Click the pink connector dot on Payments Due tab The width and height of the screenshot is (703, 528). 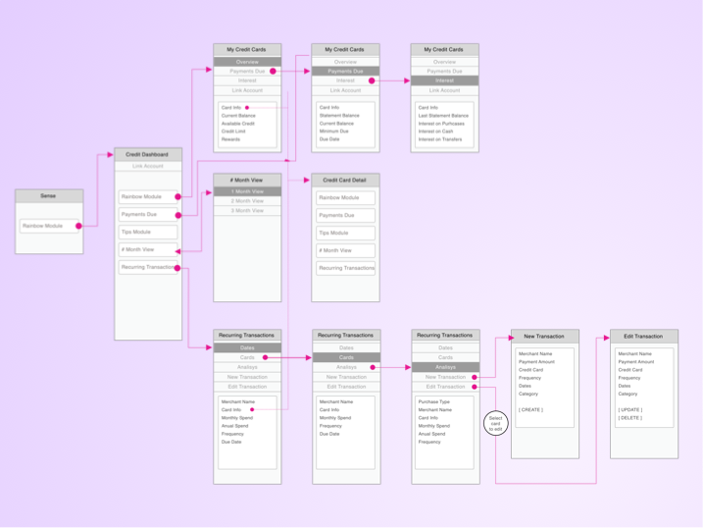click(273, 72)
